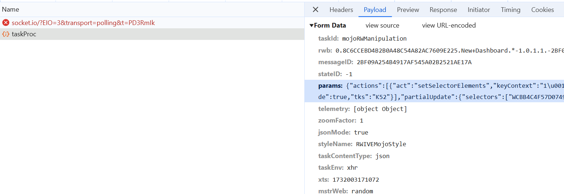
Task: Switch to the Preview tab
Action: point(408,10)
